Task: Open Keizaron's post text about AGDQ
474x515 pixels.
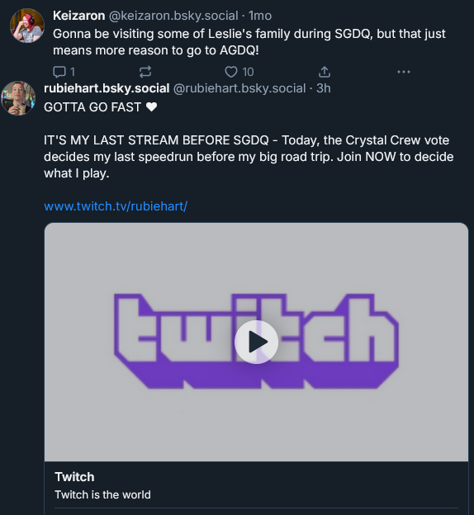Action: tap(249, 42)
